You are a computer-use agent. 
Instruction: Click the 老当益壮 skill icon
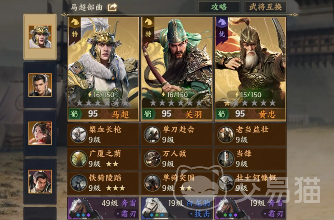226,134
